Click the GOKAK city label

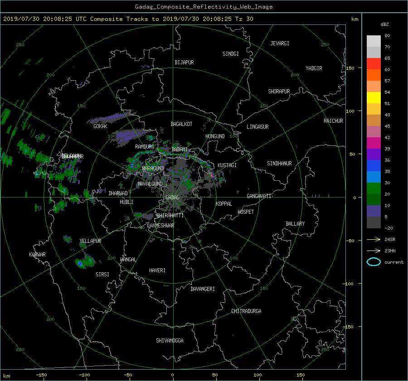(100, 126)
